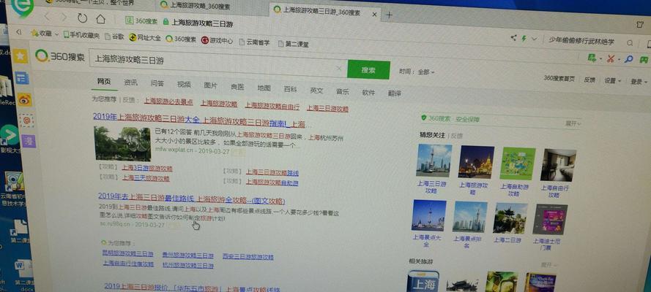Open the scissors screenshot dropdown arrow
This screenshot has height=292, width=651.
tap(619, 60)
